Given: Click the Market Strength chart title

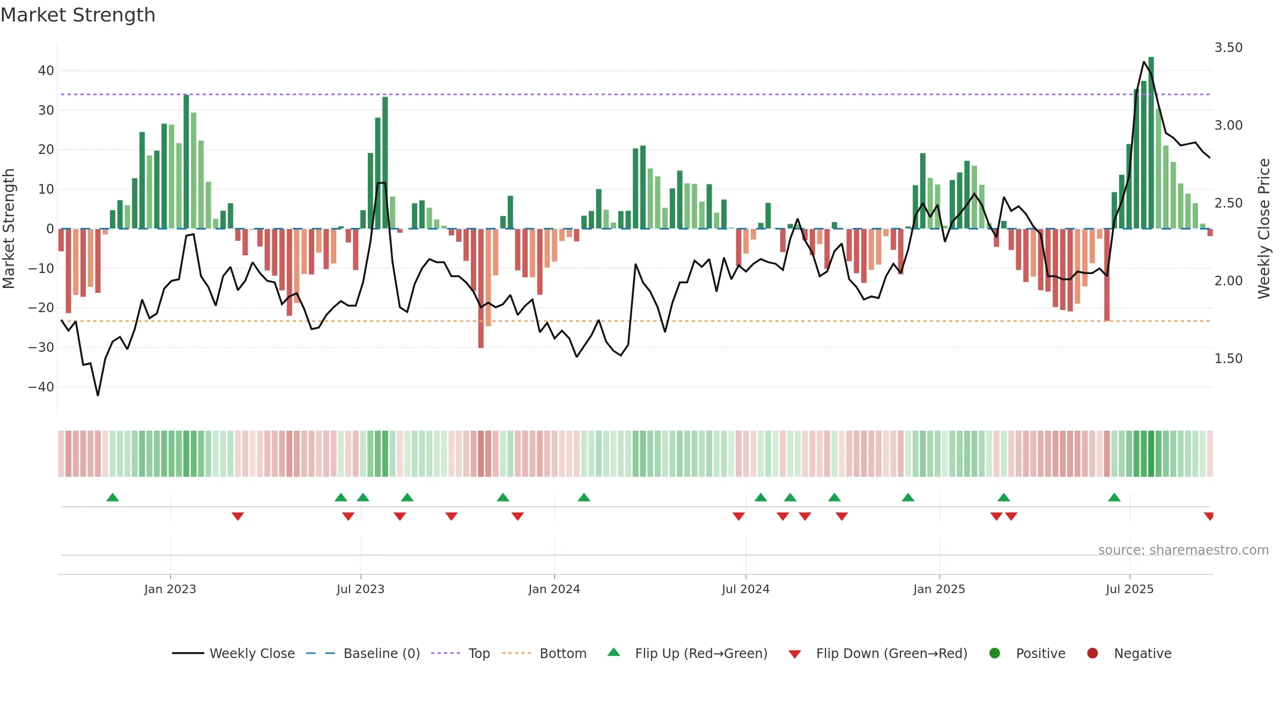Looking at the screenshot, I should coord(78,15).
